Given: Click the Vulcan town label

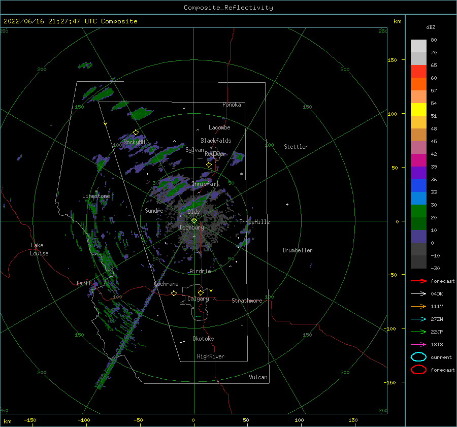Looking at the screenshot, I should tap(258, 377).
